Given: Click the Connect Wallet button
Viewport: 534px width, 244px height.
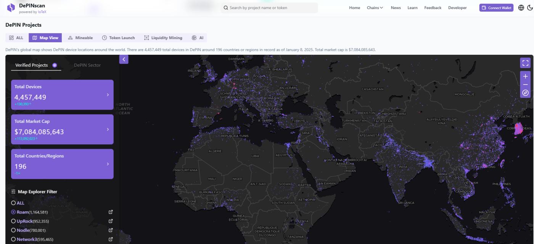Looking at the screenshot, I should [x=496, y=8].
